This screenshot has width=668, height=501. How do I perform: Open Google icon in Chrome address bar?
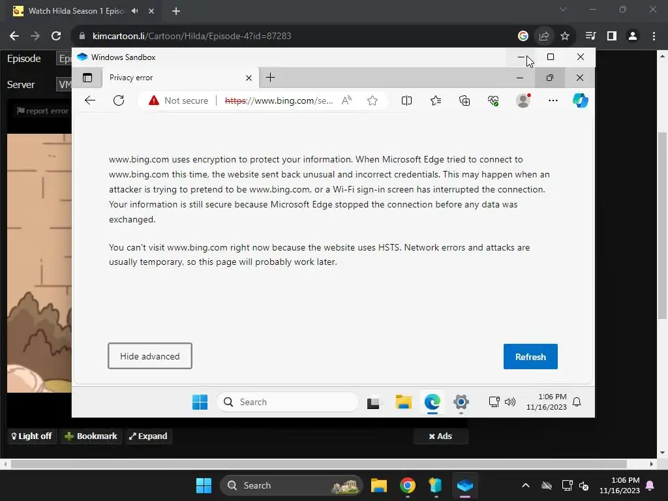click(523, 37)
